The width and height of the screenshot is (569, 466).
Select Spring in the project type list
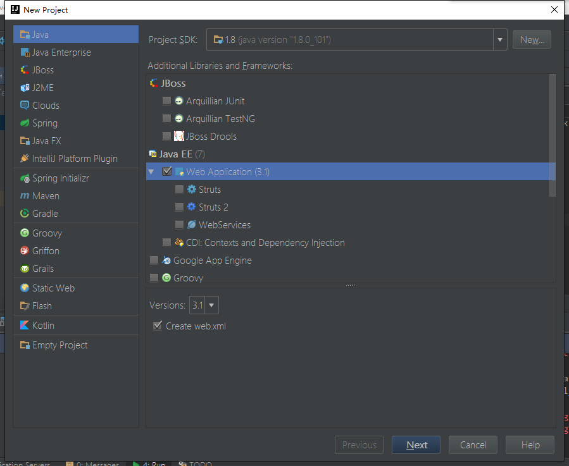tap(76, 123)
